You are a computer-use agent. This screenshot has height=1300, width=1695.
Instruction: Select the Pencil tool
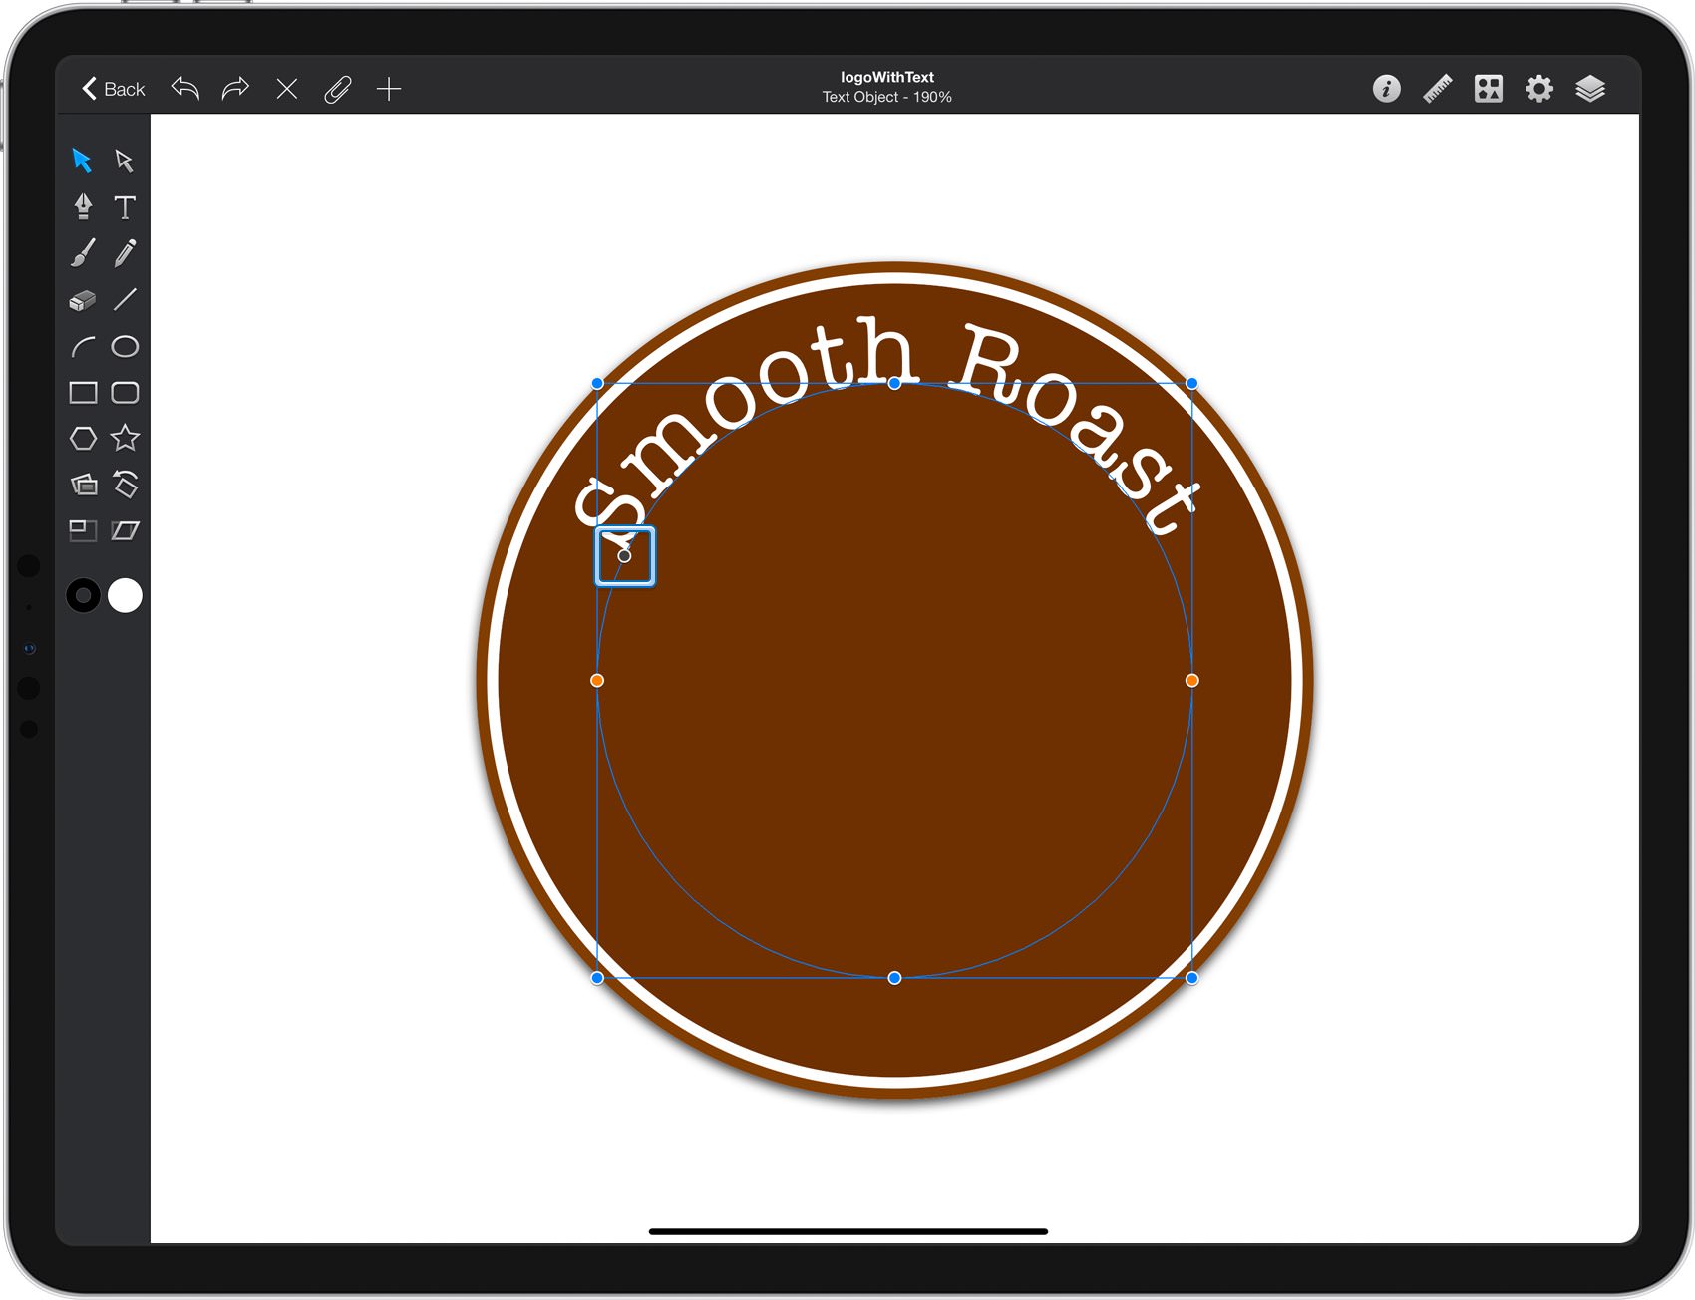[x=125, y=253]
